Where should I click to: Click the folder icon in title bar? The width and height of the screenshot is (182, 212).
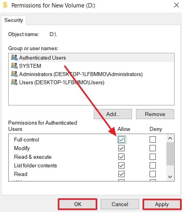tap(5, 5)
